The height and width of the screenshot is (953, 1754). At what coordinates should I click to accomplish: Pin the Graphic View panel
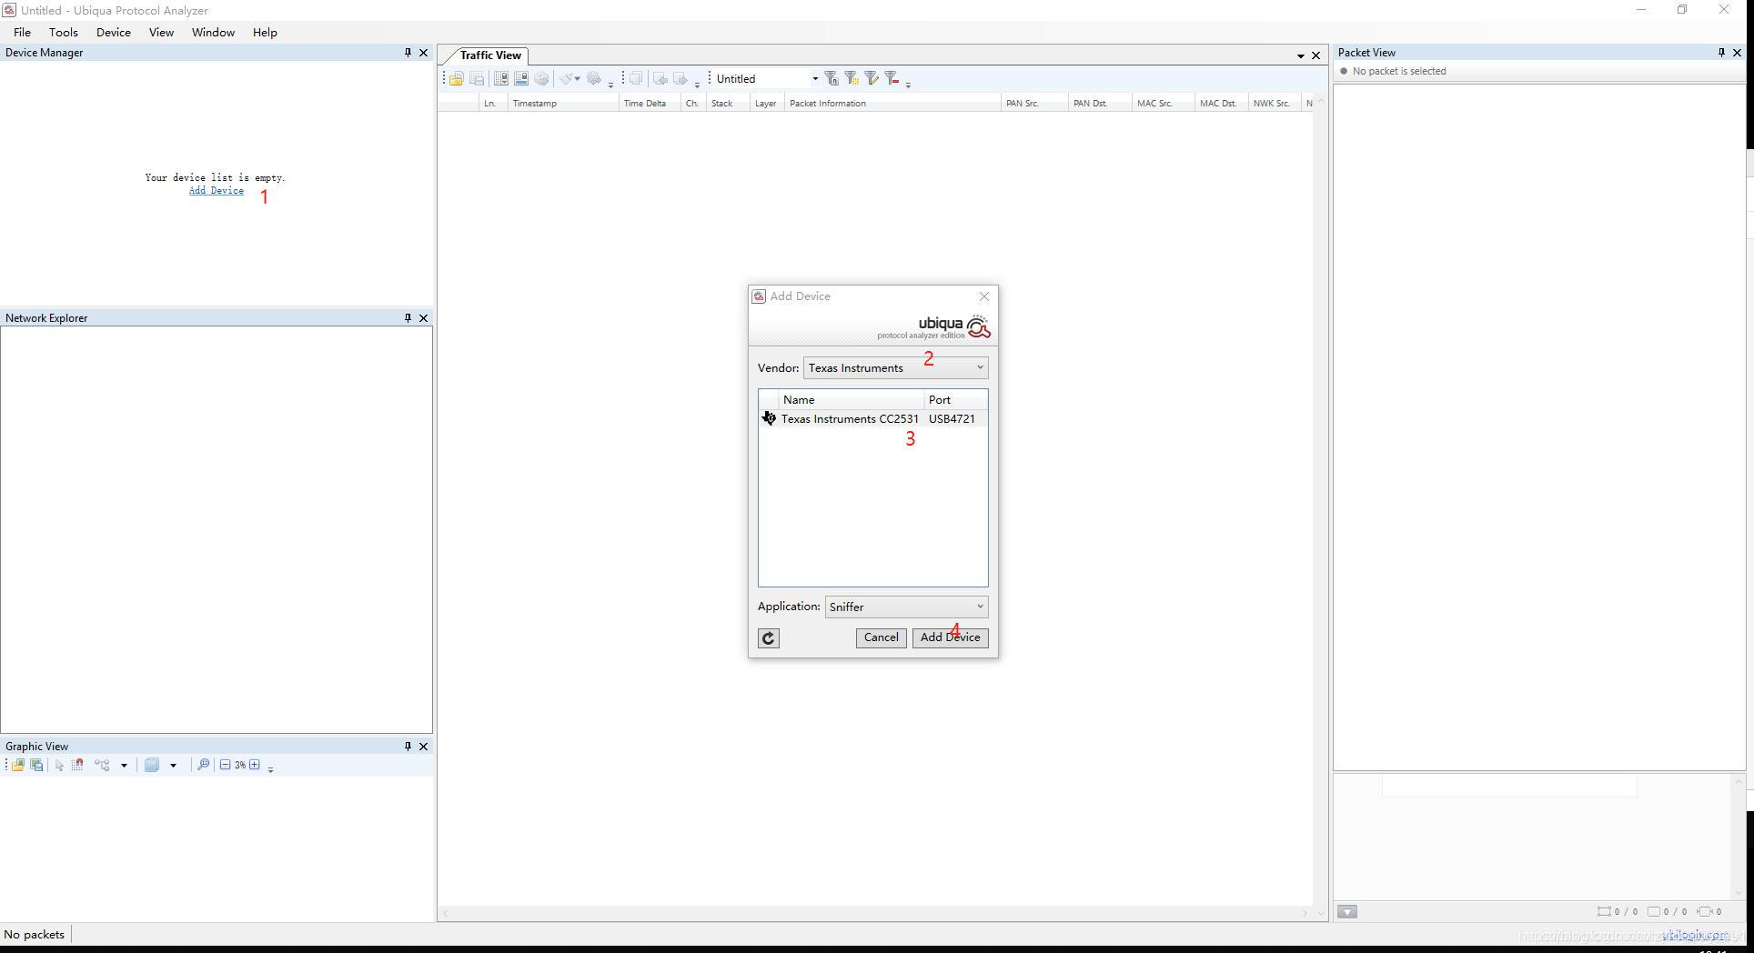pos(408,747)
